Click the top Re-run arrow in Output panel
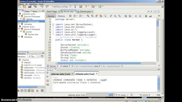Viewport: 182px width, 102px height. [x=47, y=73]
